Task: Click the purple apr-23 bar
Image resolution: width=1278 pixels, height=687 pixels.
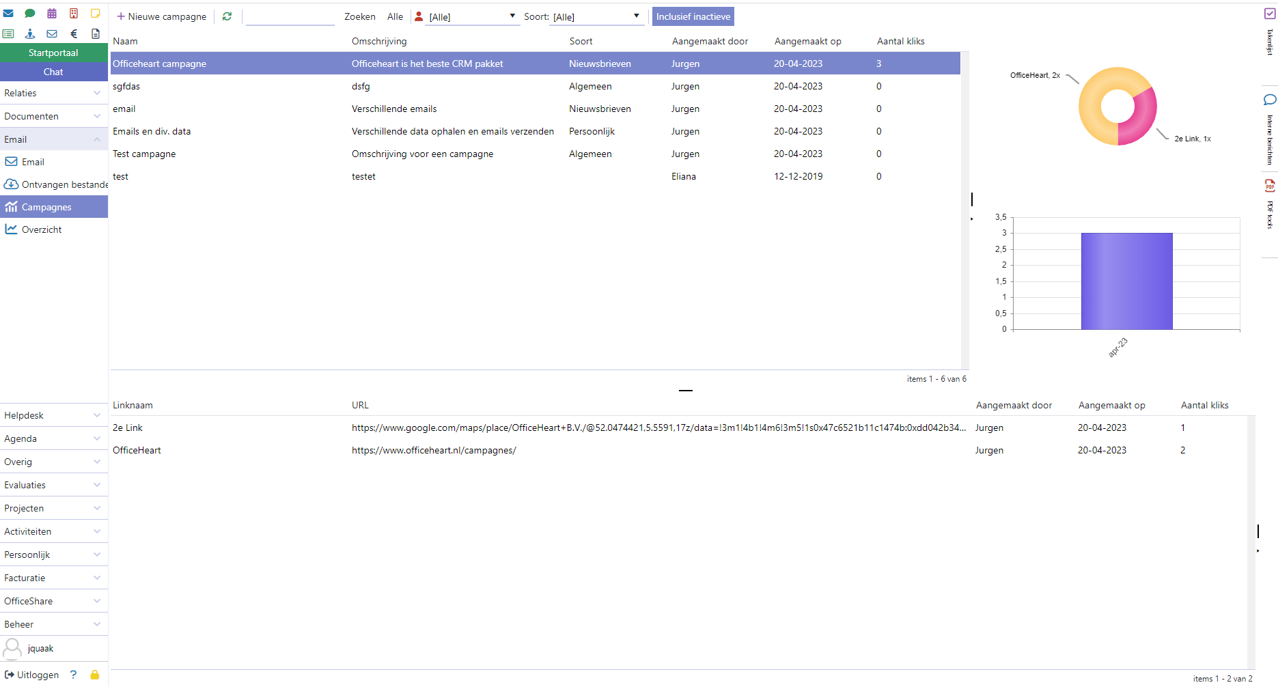Action: 1126,281
